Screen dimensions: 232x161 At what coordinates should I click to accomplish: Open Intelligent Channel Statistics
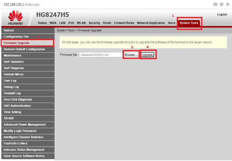pyautogui.click(x=28, y=137)
